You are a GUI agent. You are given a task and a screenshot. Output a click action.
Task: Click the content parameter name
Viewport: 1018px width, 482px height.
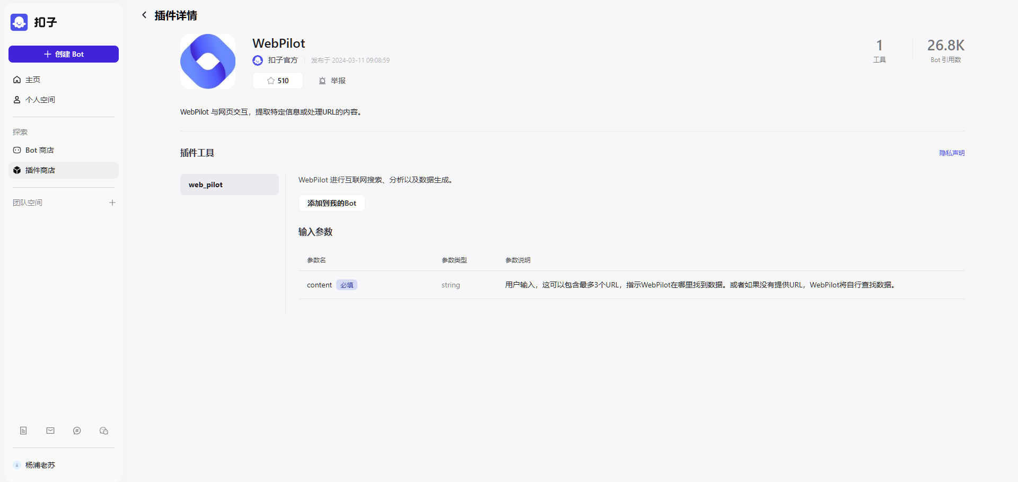[319, 285]
